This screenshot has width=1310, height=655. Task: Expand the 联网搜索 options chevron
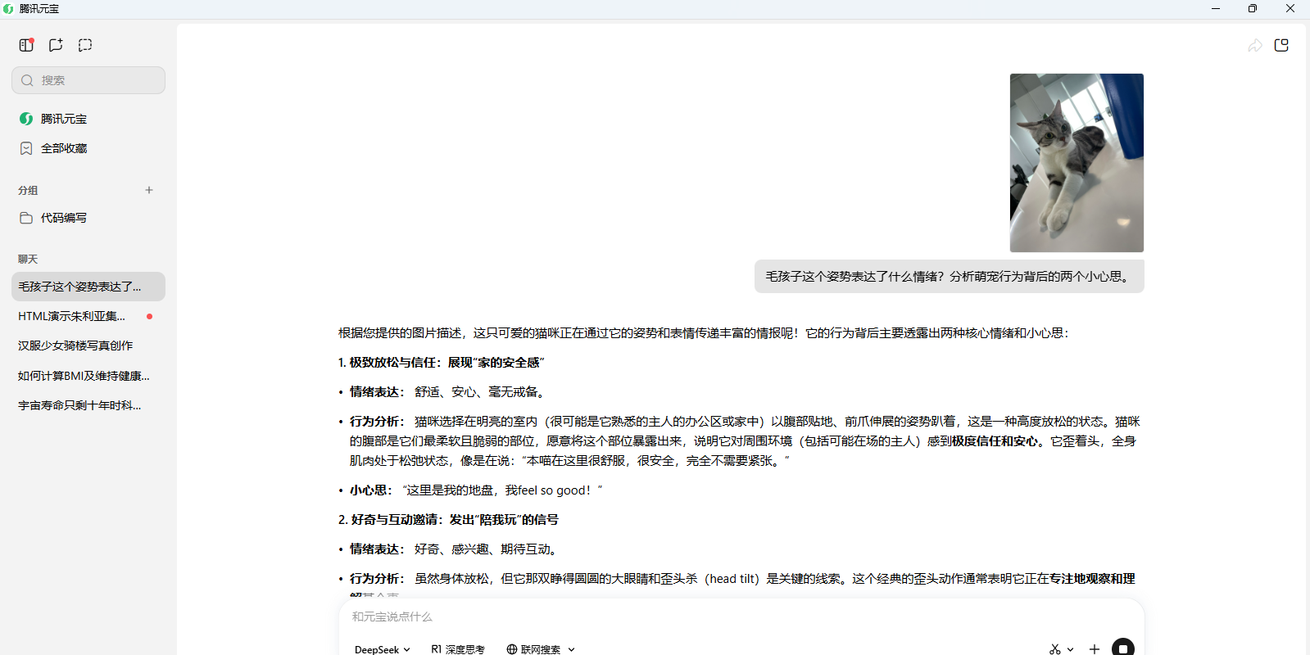[x=571, y=649]
